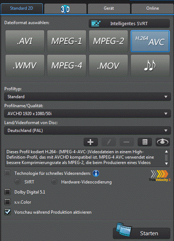The height and width of the screenshot is (241, 174).
Task: Select MPEG-2 file format
Action: [108, 41]
